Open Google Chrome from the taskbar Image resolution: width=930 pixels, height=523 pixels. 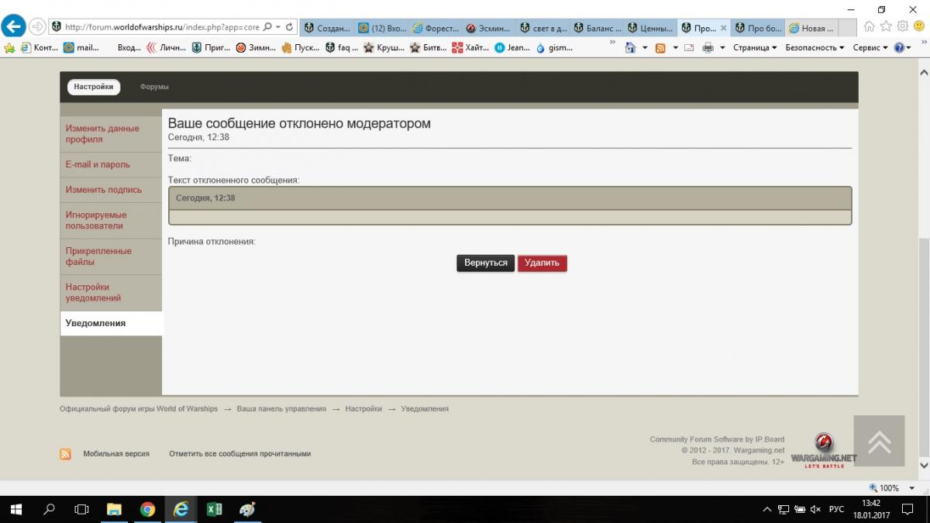click(x=147, y=509)
